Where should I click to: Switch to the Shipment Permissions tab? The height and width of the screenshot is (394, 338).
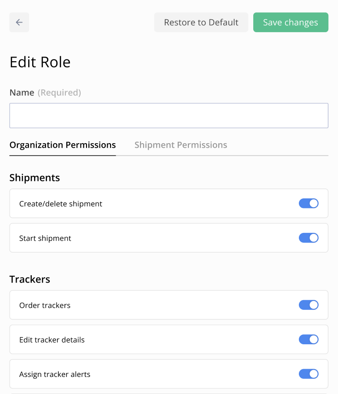181,145
